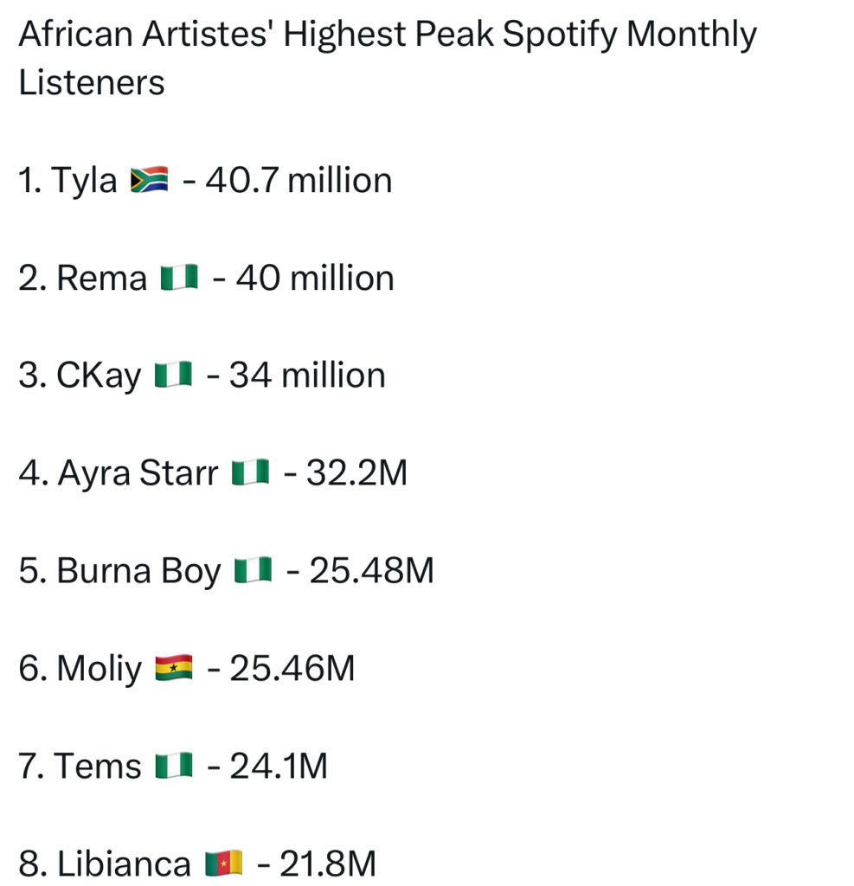Tap the Nigeria flag beside CKay
The width and height of the screenshot is (854, 886).
(x=173, y=376)
